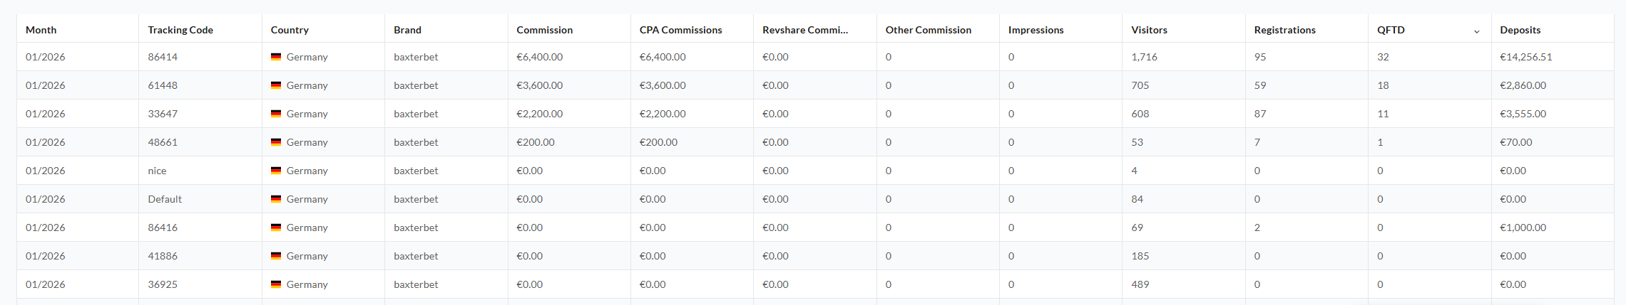Click the CPA Commissions column header

pyautogui.click(x=680, y=30)
